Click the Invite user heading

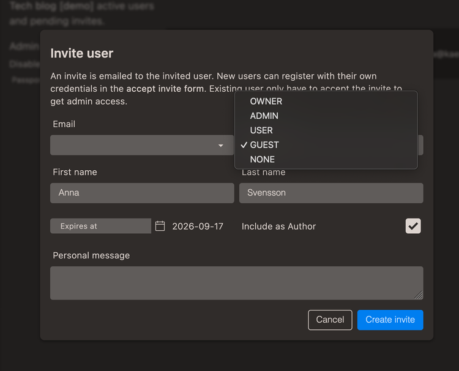81,53
